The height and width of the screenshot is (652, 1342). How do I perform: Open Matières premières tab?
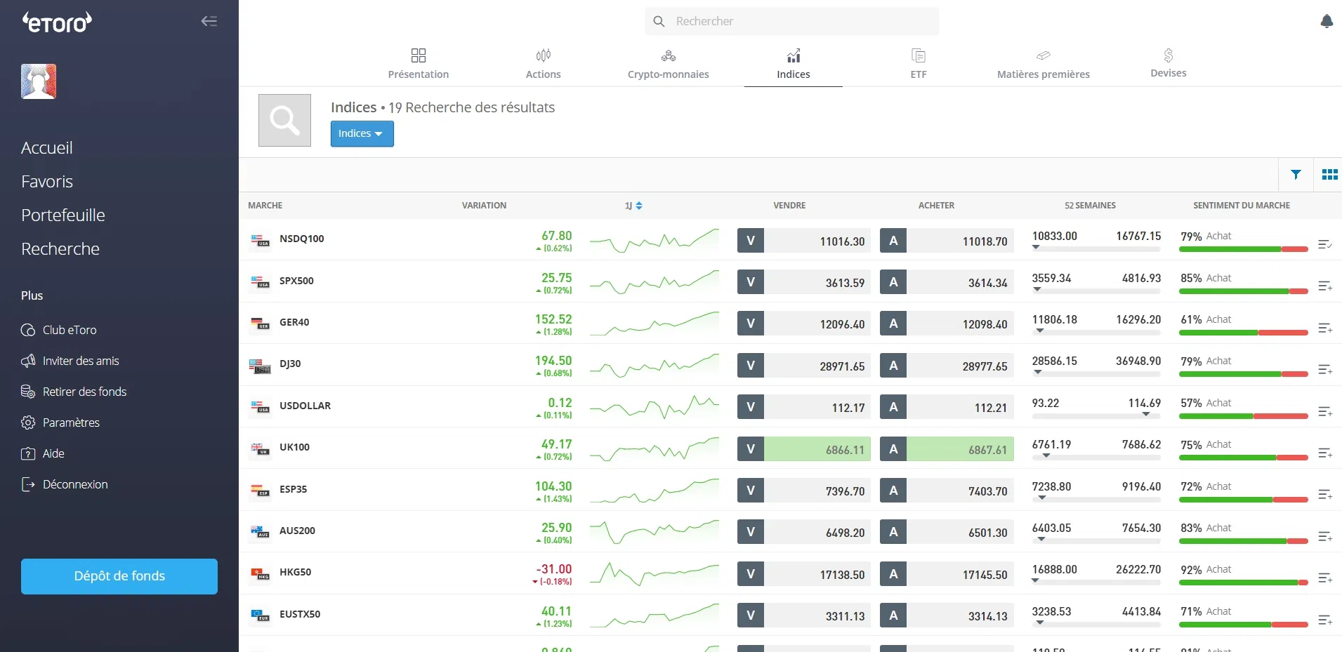[x=1044, y=64]
